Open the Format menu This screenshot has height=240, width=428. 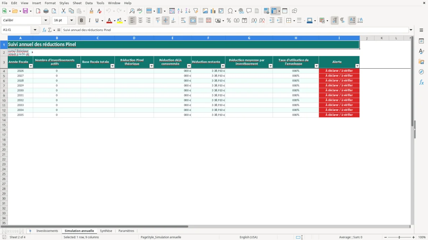(50, 3)
